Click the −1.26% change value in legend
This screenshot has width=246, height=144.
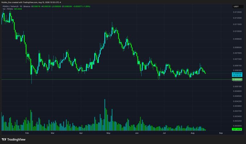click(x=86, y=7)
